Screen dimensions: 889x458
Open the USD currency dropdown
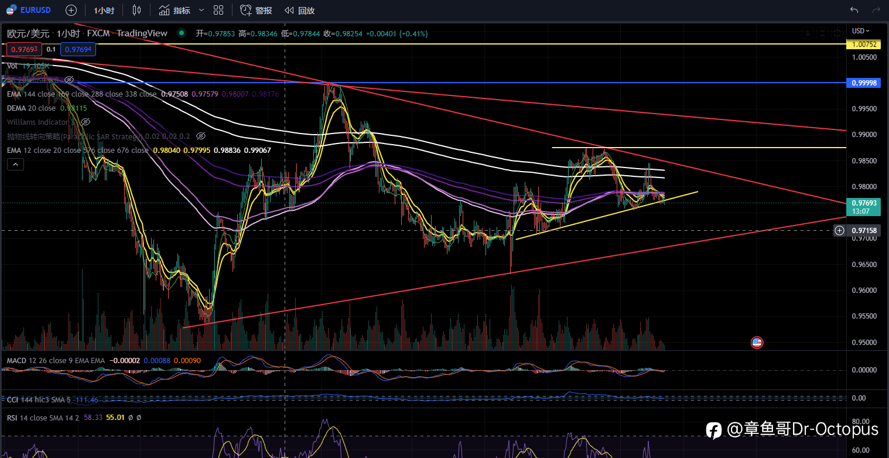(x=860, y=31)
